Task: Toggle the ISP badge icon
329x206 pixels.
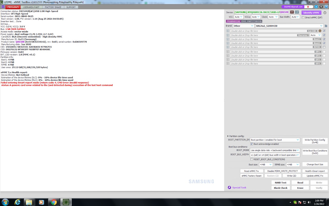Action: (x=297, y=12)
